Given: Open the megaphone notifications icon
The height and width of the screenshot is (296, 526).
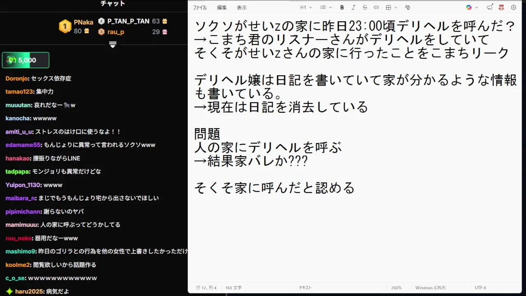Looking at the screenshot, I should pos(489,7).
